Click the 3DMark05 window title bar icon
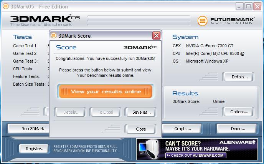264x164 pixels. tap(6, 7)
